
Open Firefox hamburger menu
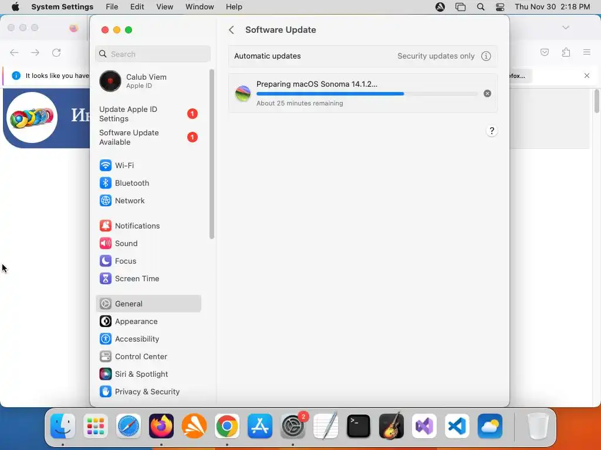pyautogui.click(x=587, y=52)
